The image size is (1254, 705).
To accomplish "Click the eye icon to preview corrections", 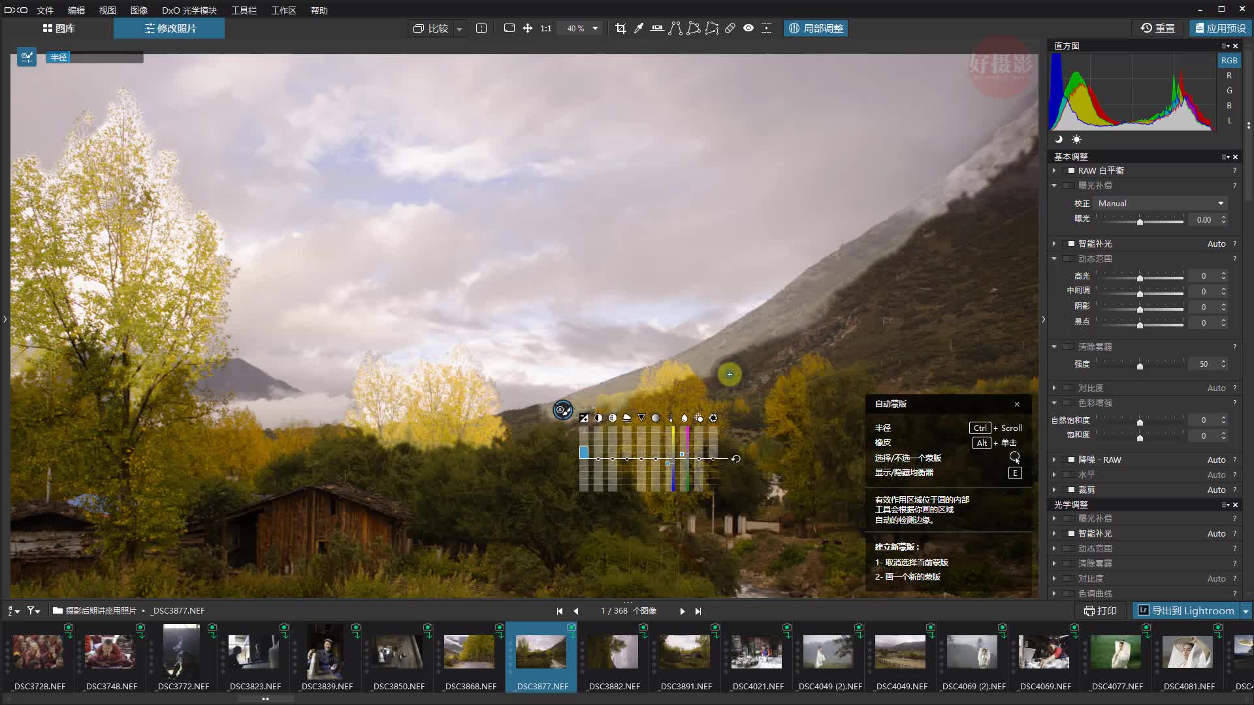I will [x=748, y=28].
